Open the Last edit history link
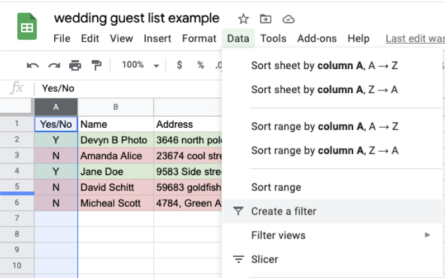Viewport: 445px width, 278px height. (x=414, y=39)
